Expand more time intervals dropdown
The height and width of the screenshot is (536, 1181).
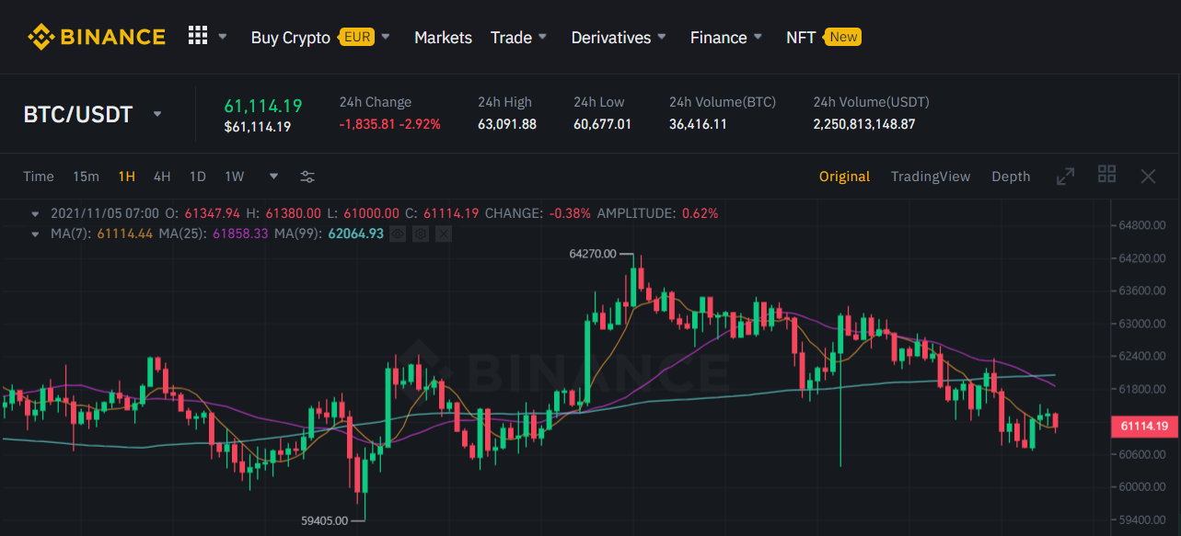[273, 177]
